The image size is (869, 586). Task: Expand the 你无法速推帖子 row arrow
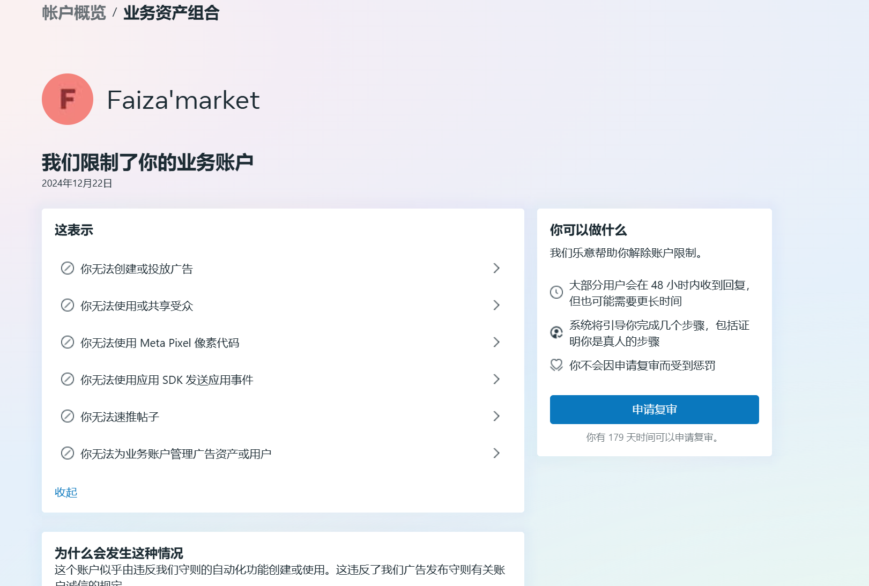pos(496,416)
